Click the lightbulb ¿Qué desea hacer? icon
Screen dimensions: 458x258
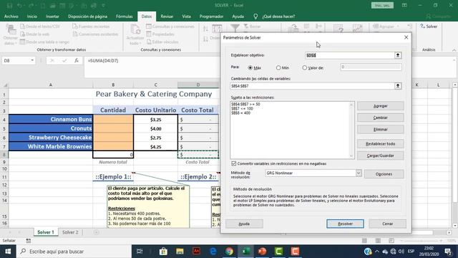(255, 16)
